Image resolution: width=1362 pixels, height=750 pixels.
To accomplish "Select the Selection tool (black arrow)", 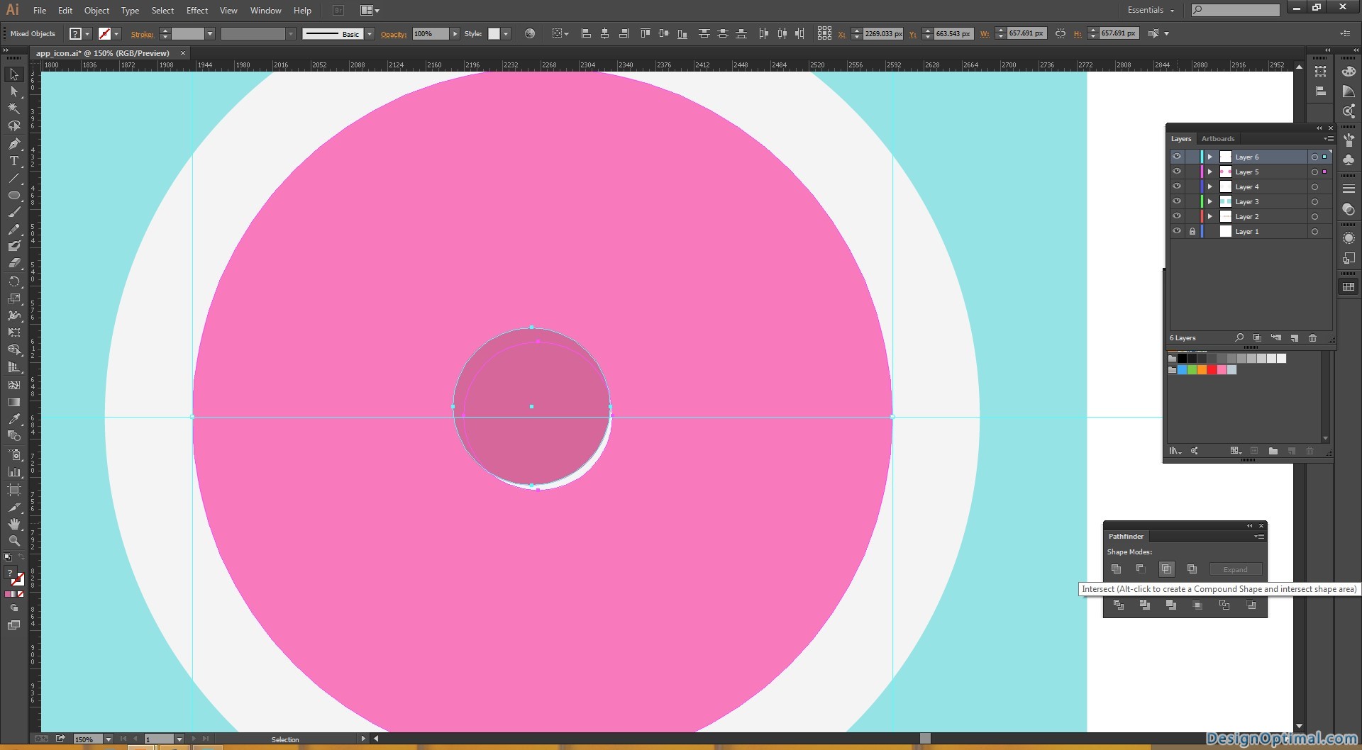I will (x=13, y=74).
